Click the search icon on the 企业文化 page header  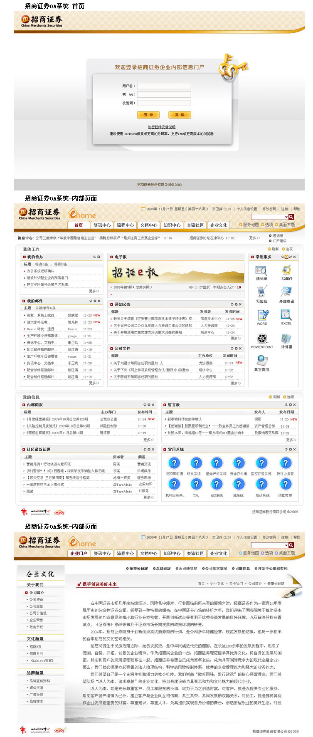click(291, 545)
